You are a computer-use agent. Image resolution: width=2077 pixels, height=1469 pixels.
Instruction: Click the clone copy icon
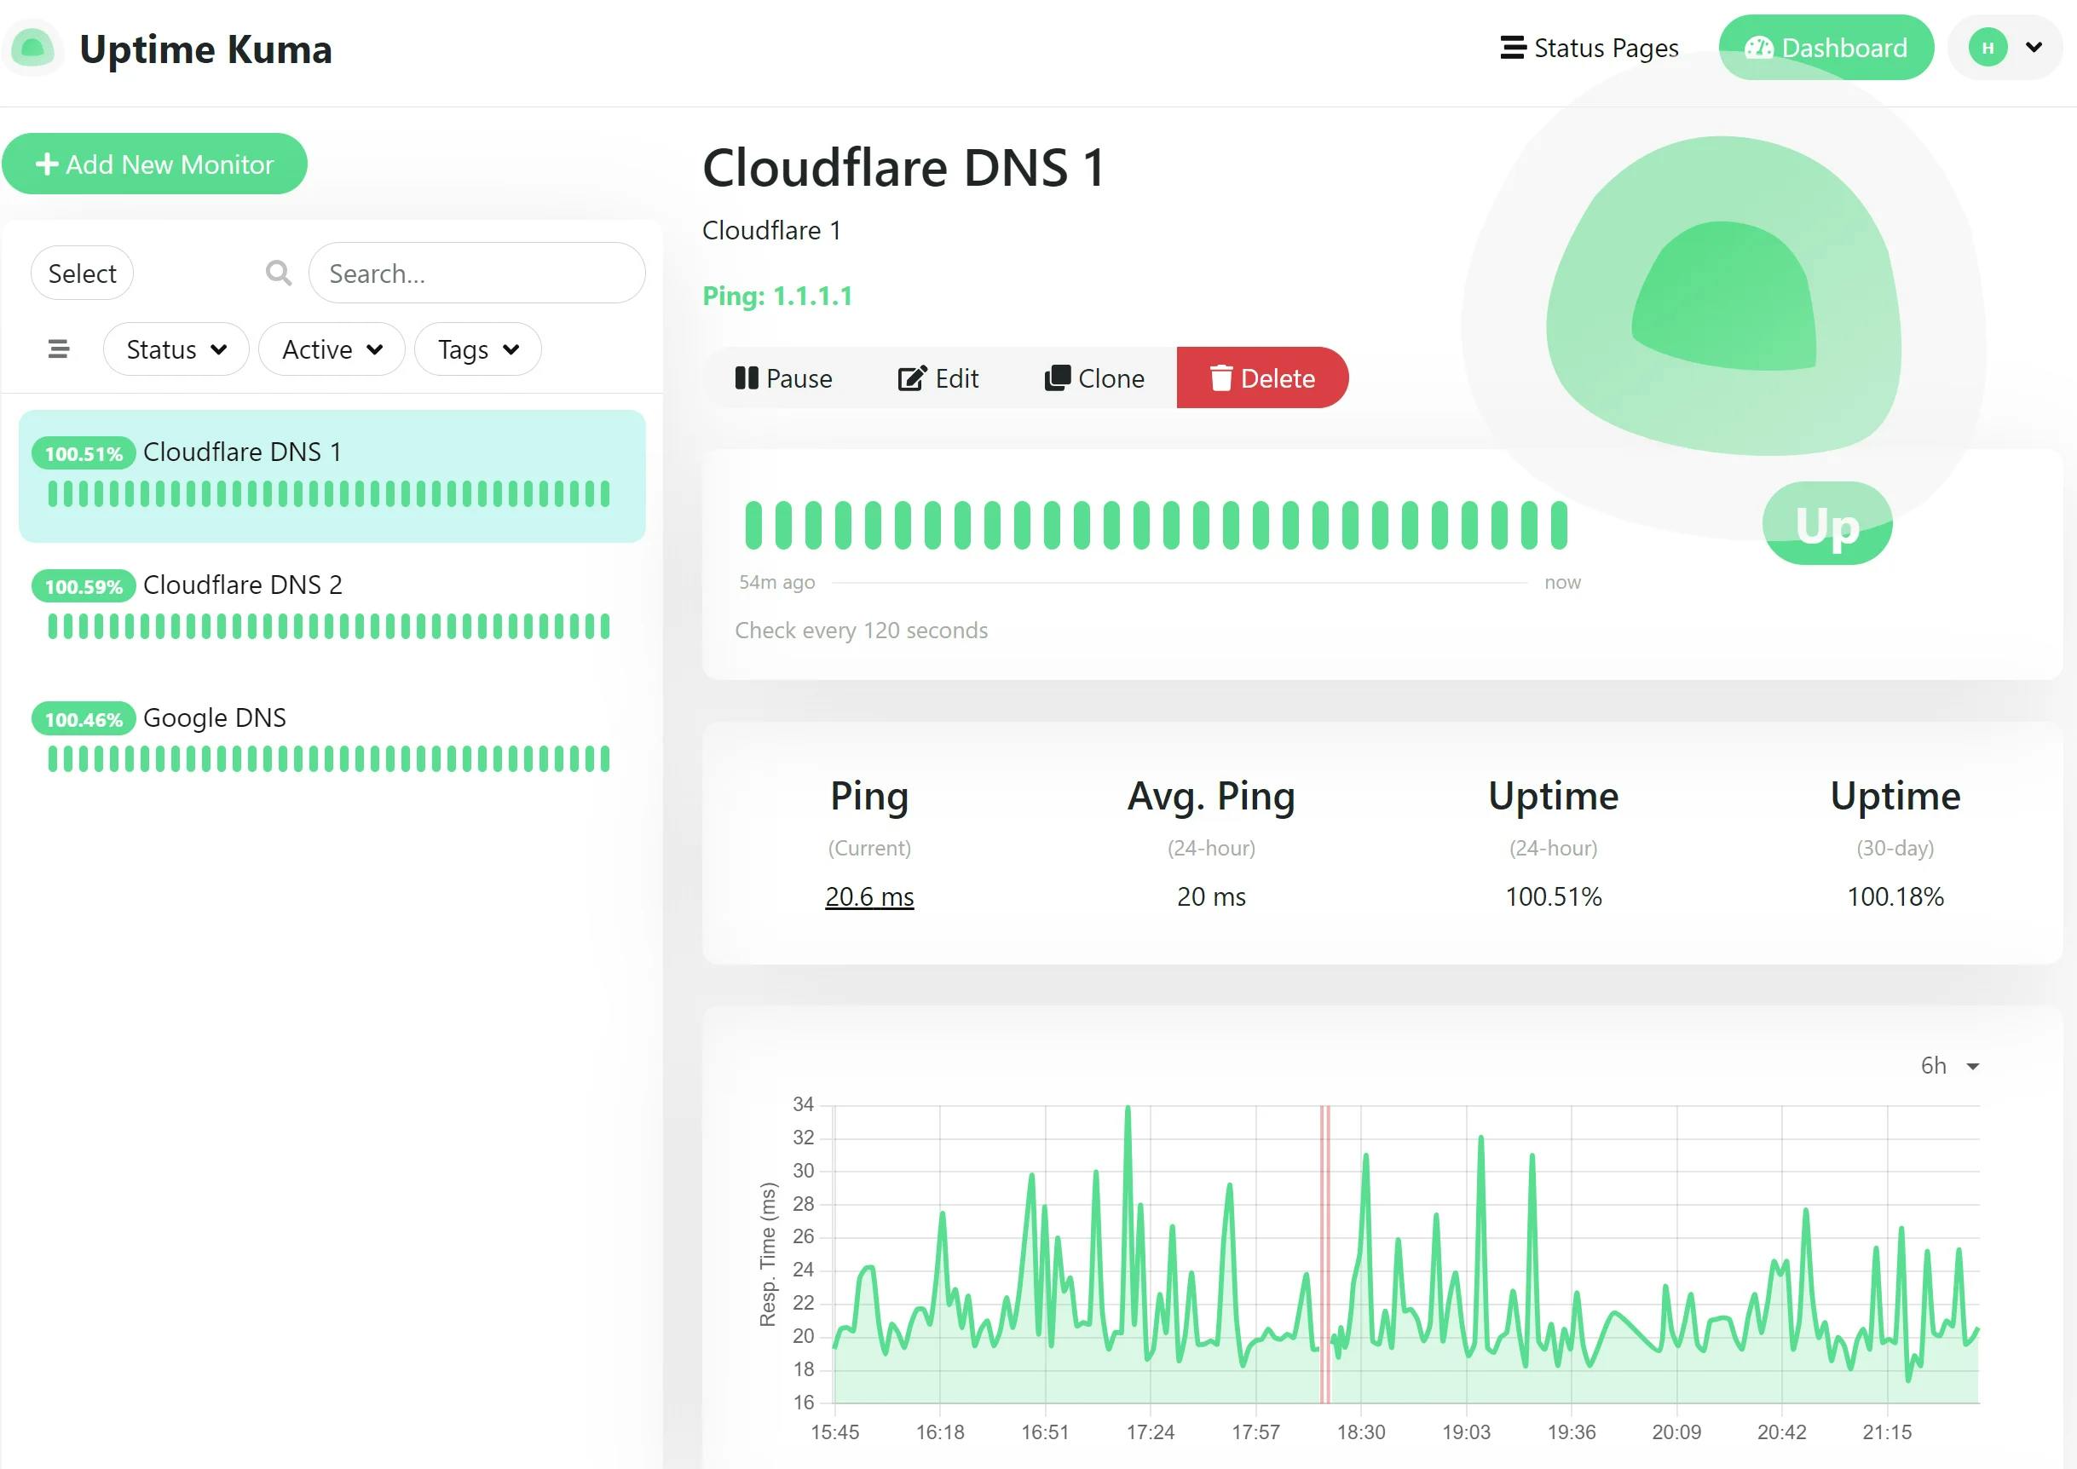click(x=1057, y=378)
